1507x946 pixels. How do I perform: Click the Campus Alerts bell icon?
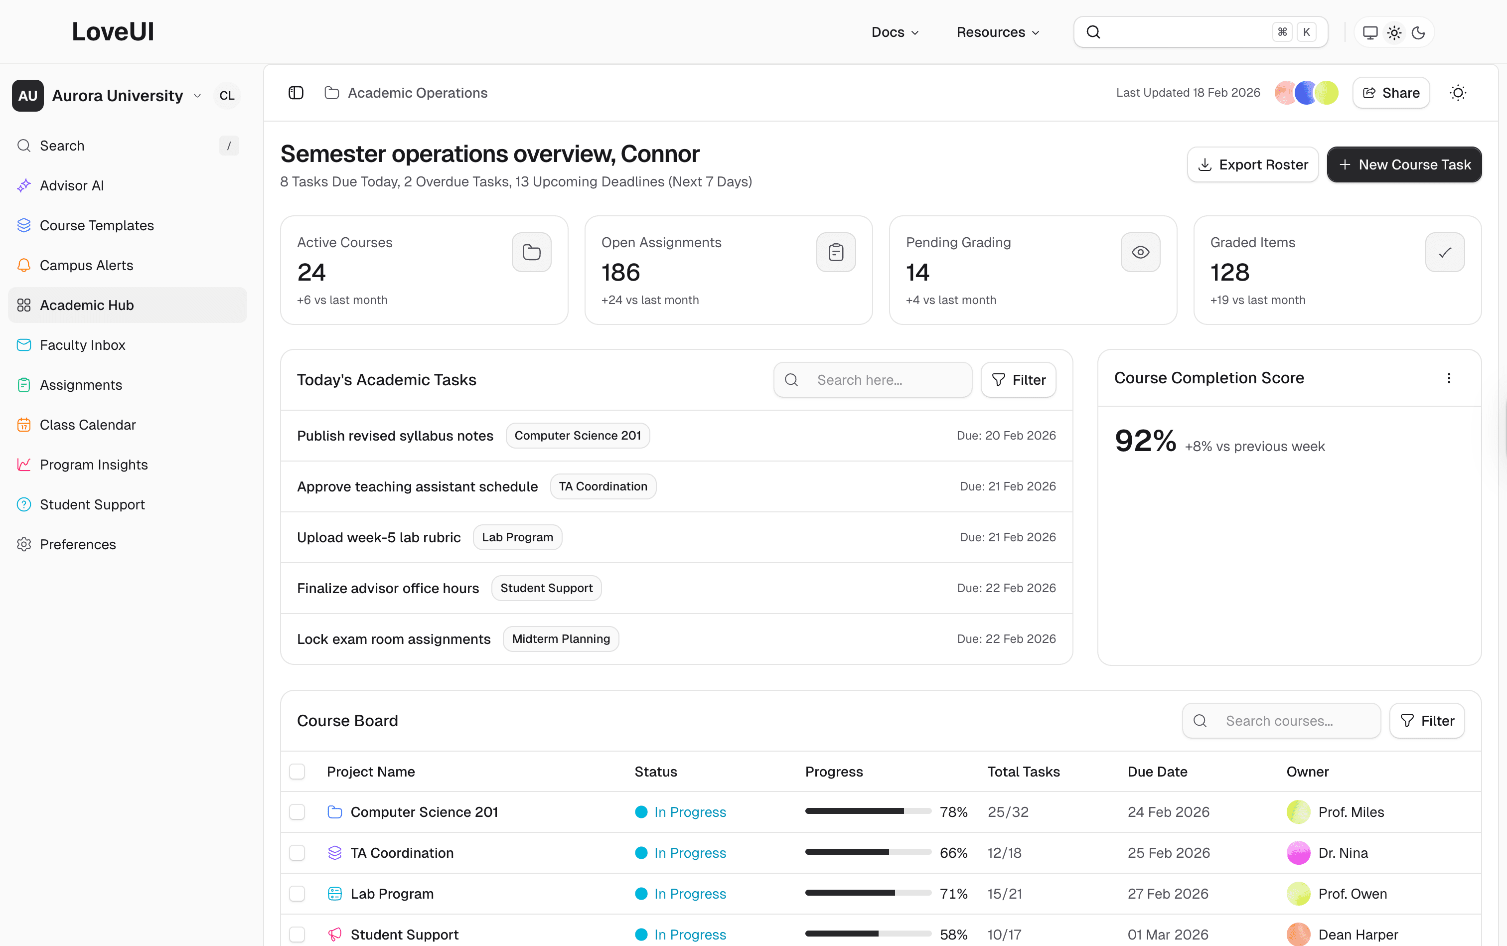24,265
